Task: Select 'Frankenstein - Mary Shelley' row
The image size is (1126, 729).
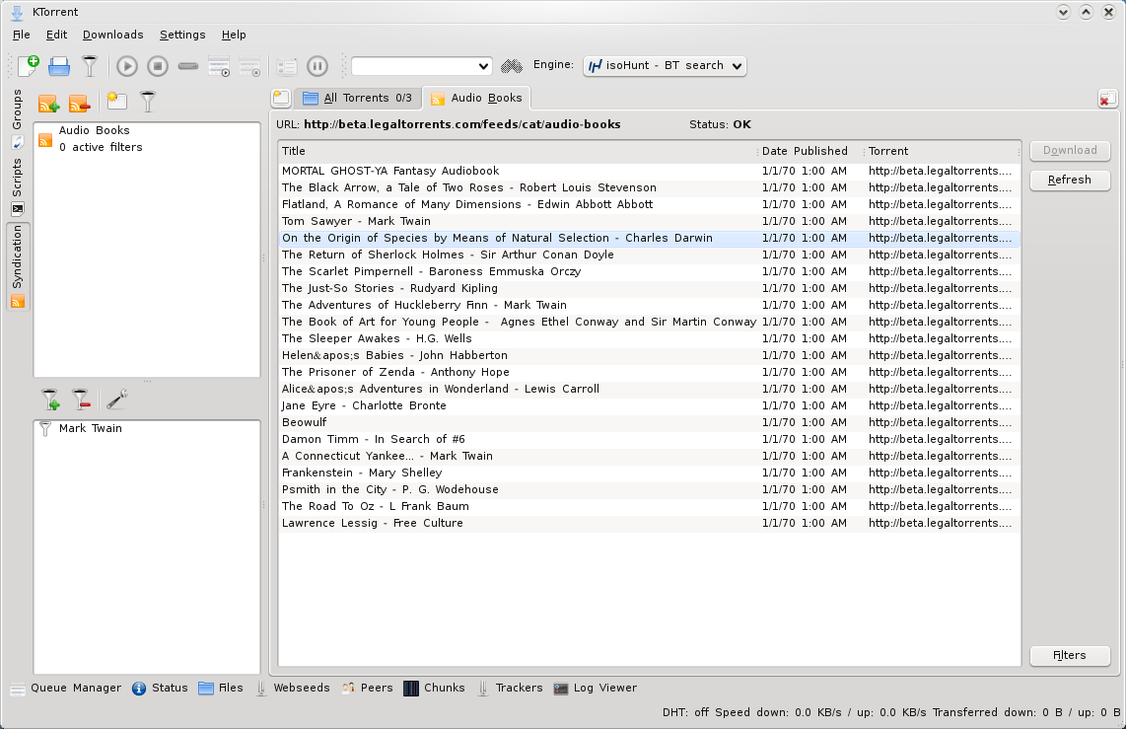Action: [649, 473]
